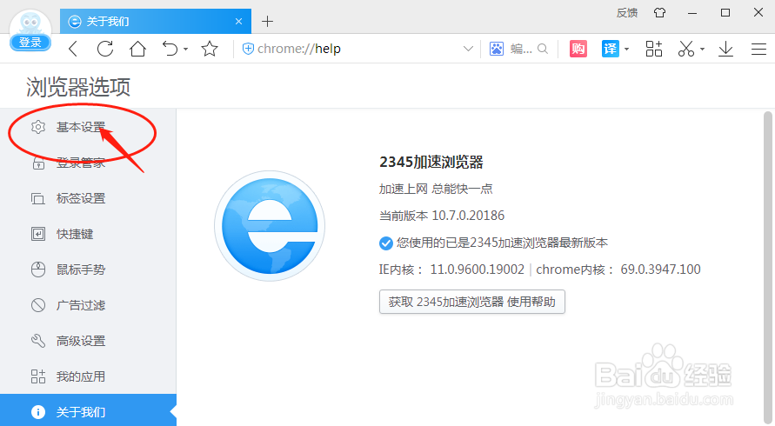Select the 关于我们 browser tab
The height and width of the screenshot is (426, 775).
156,21
